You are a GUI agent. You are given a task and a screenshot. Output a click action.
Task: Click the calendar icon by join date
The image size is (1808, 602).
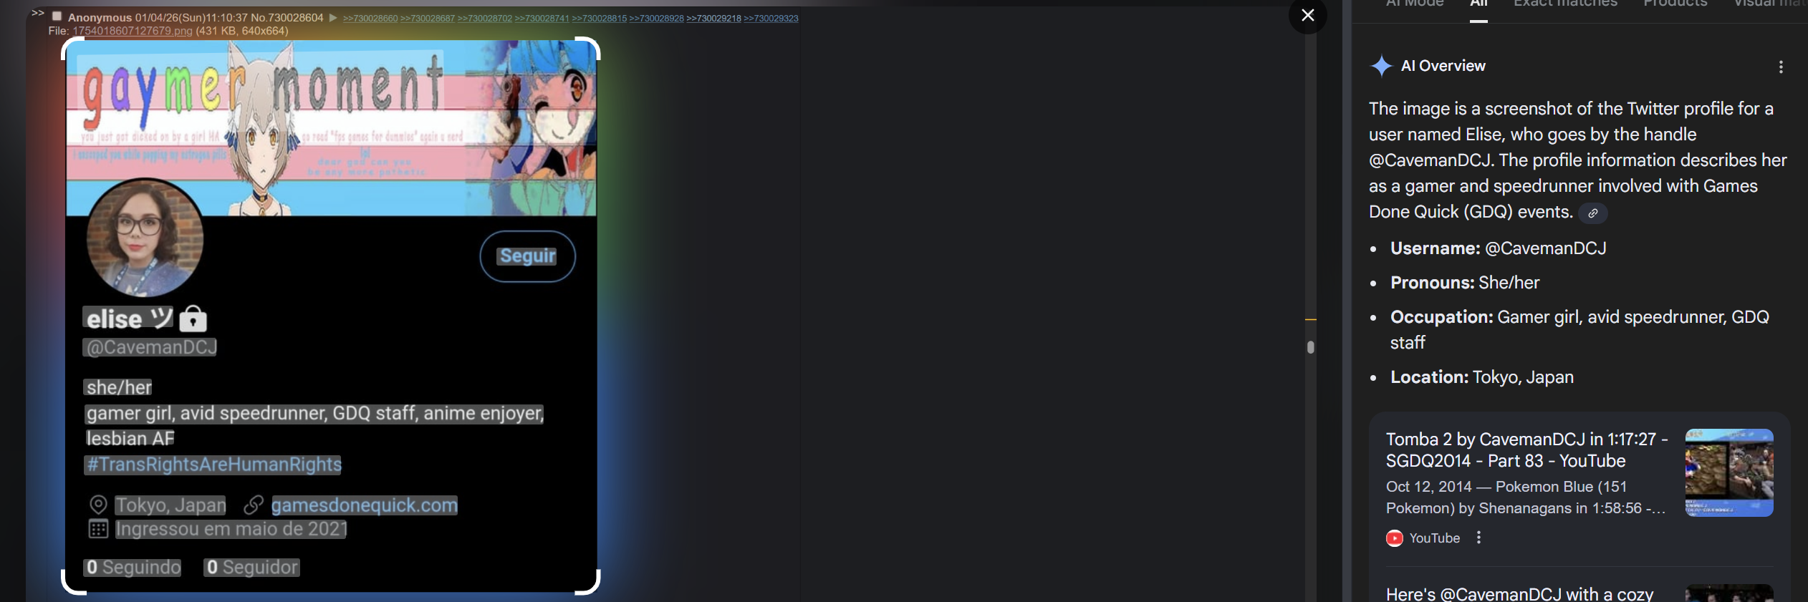pyautogui.click(x=98, y=529)
